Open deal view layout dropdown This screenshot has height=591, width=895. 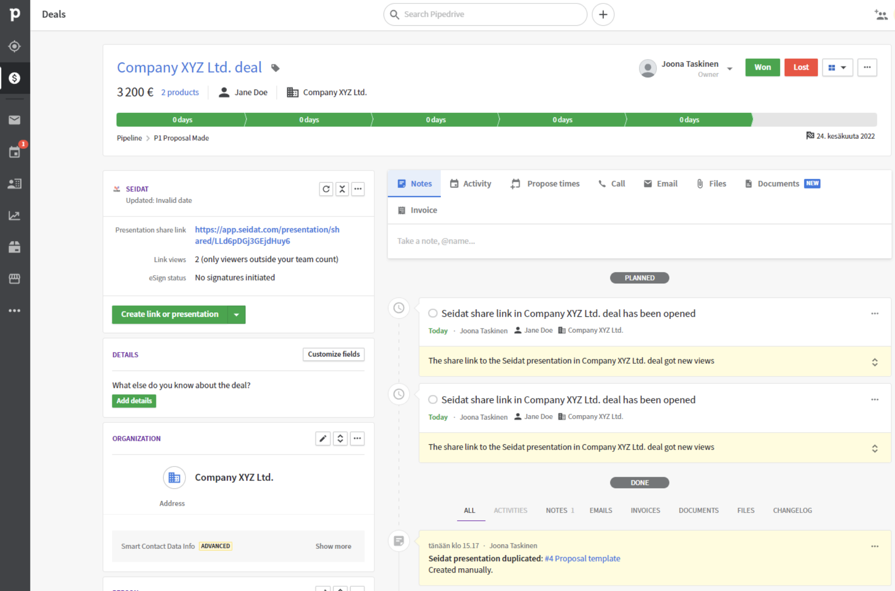pos(837,67)
